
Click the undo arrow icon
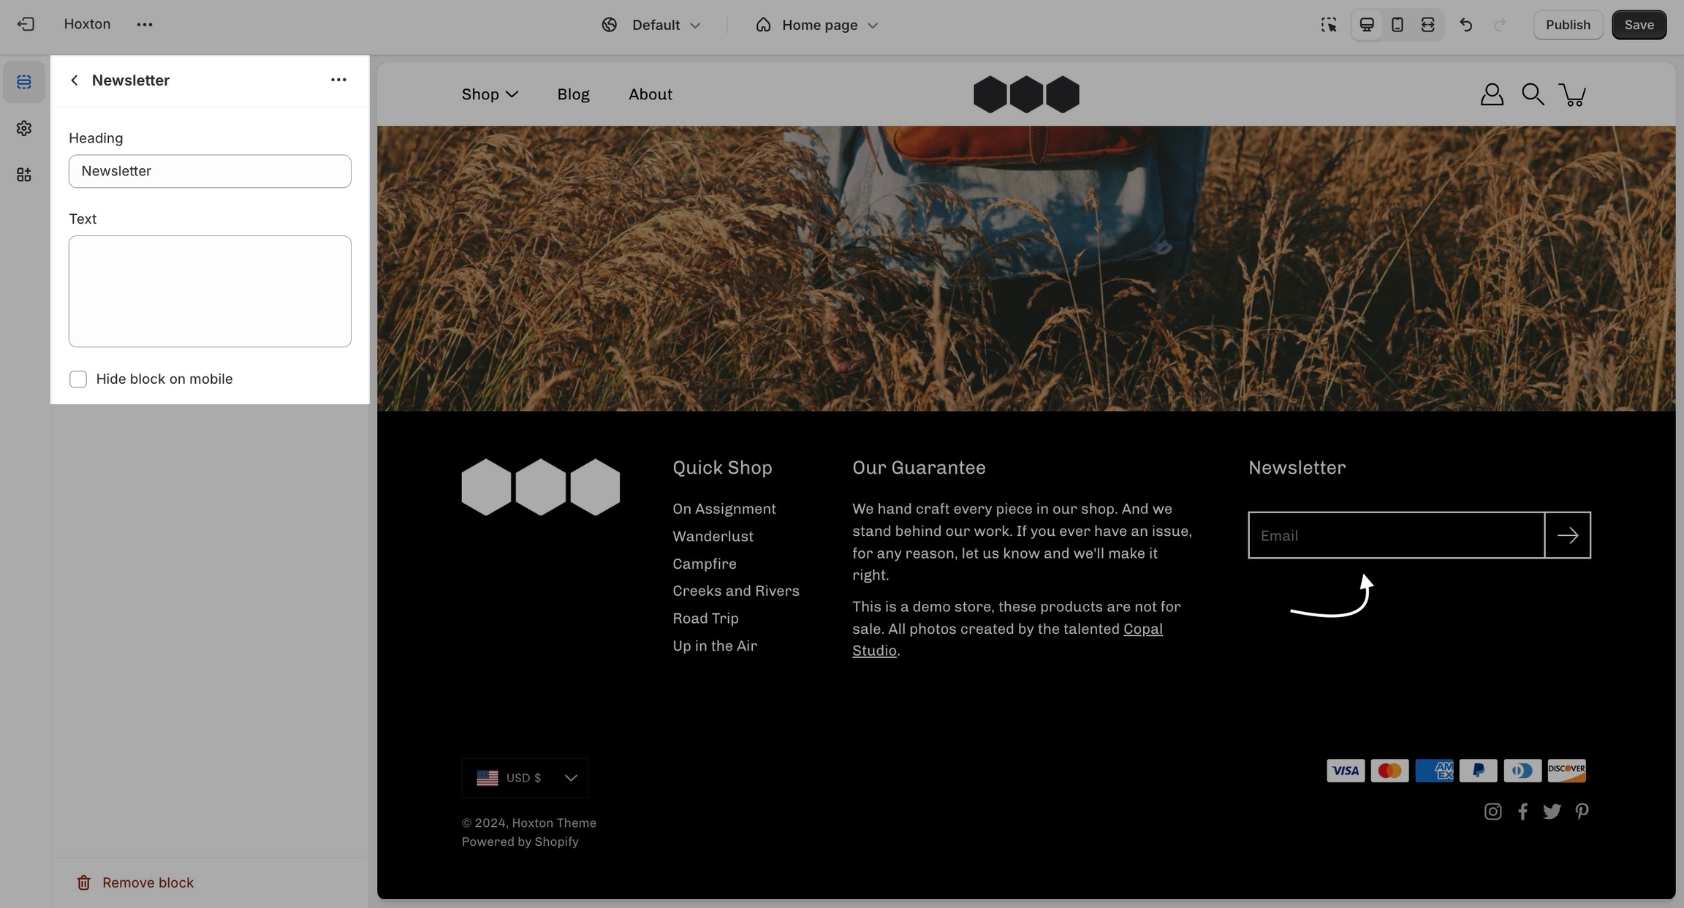[x=1465, y=25]
